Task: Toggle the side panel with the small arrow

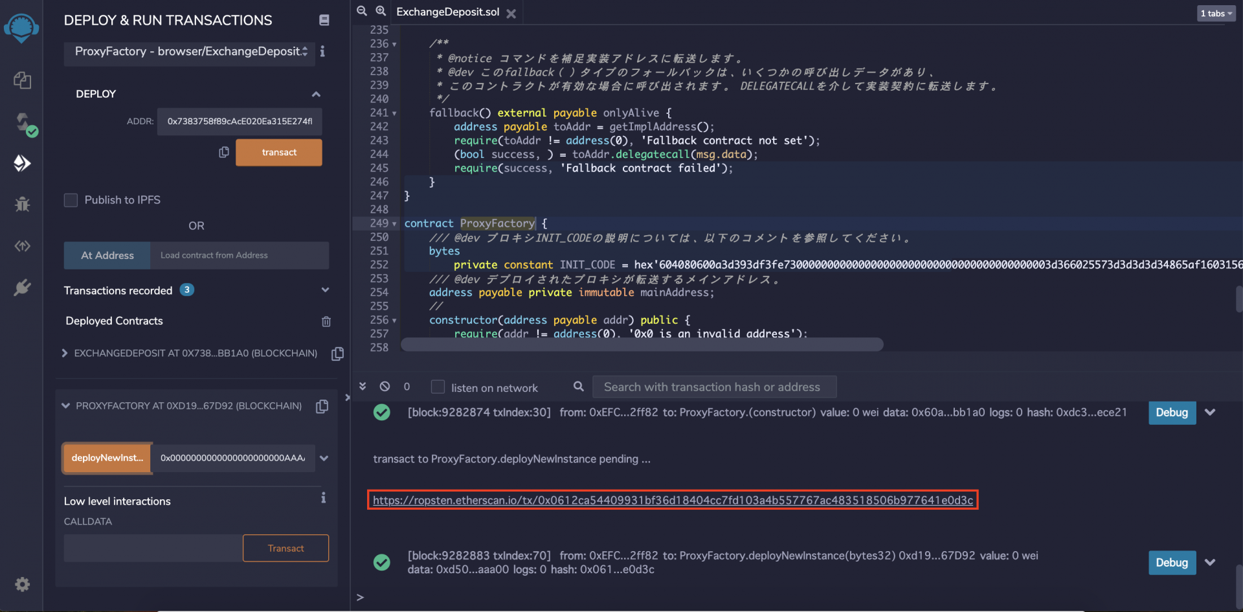Action: (x=348, y=397)
